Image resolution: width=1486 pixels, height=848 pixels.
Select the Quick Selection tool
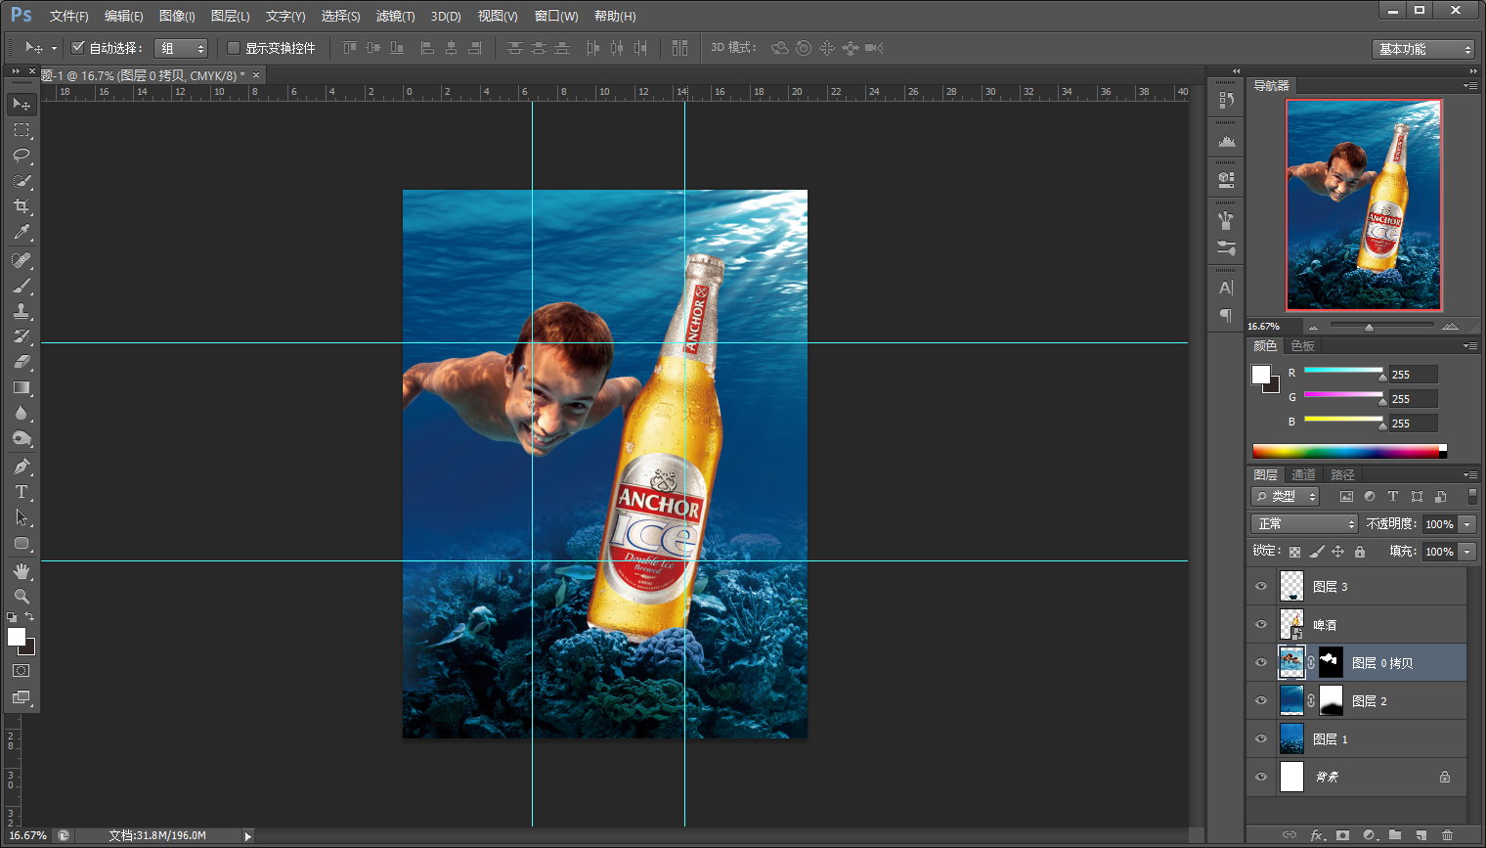(x=22, y=181)
